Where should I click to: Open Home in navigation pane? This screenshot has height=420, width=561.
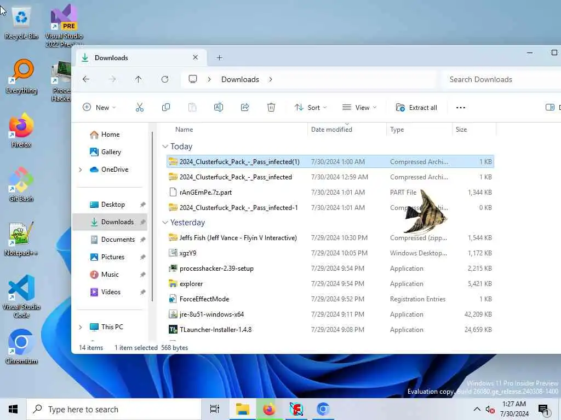tap(111, 135)
